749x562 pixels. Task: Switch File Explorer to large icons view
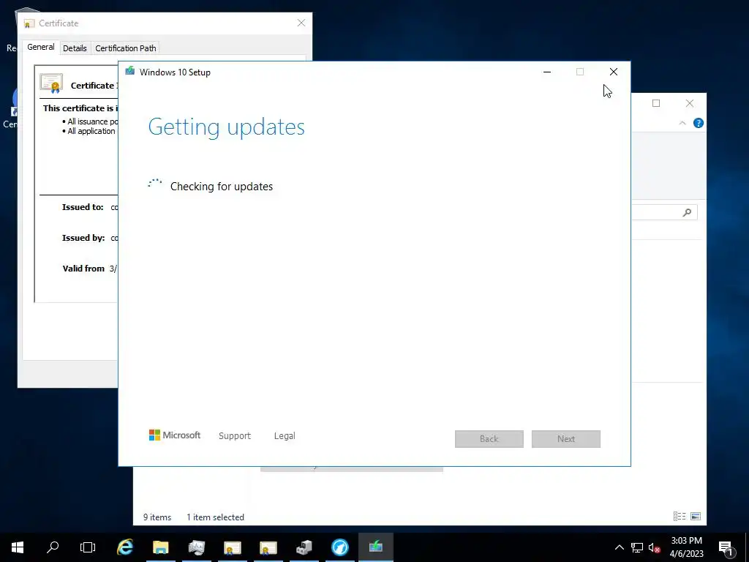[696, 516]
